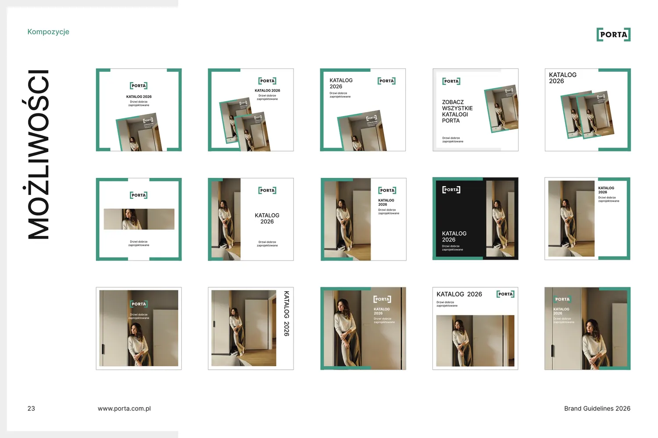The width and height of the screenshot is (658, 438).
Task: Select the composition with rotated vertical KATALOG 2026 text
Action: (x=251, y=328)
